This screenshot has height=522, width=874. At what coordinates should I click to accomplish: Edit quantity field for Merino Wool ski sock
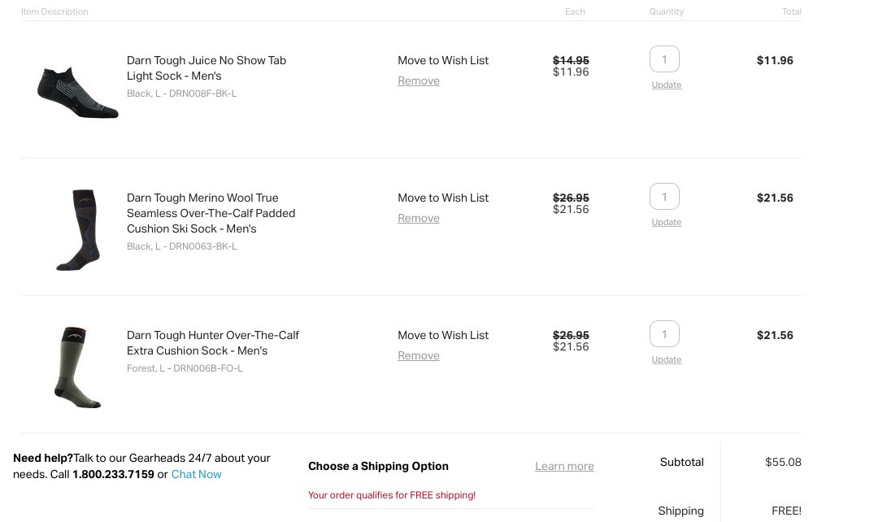(x=664, y=196)
